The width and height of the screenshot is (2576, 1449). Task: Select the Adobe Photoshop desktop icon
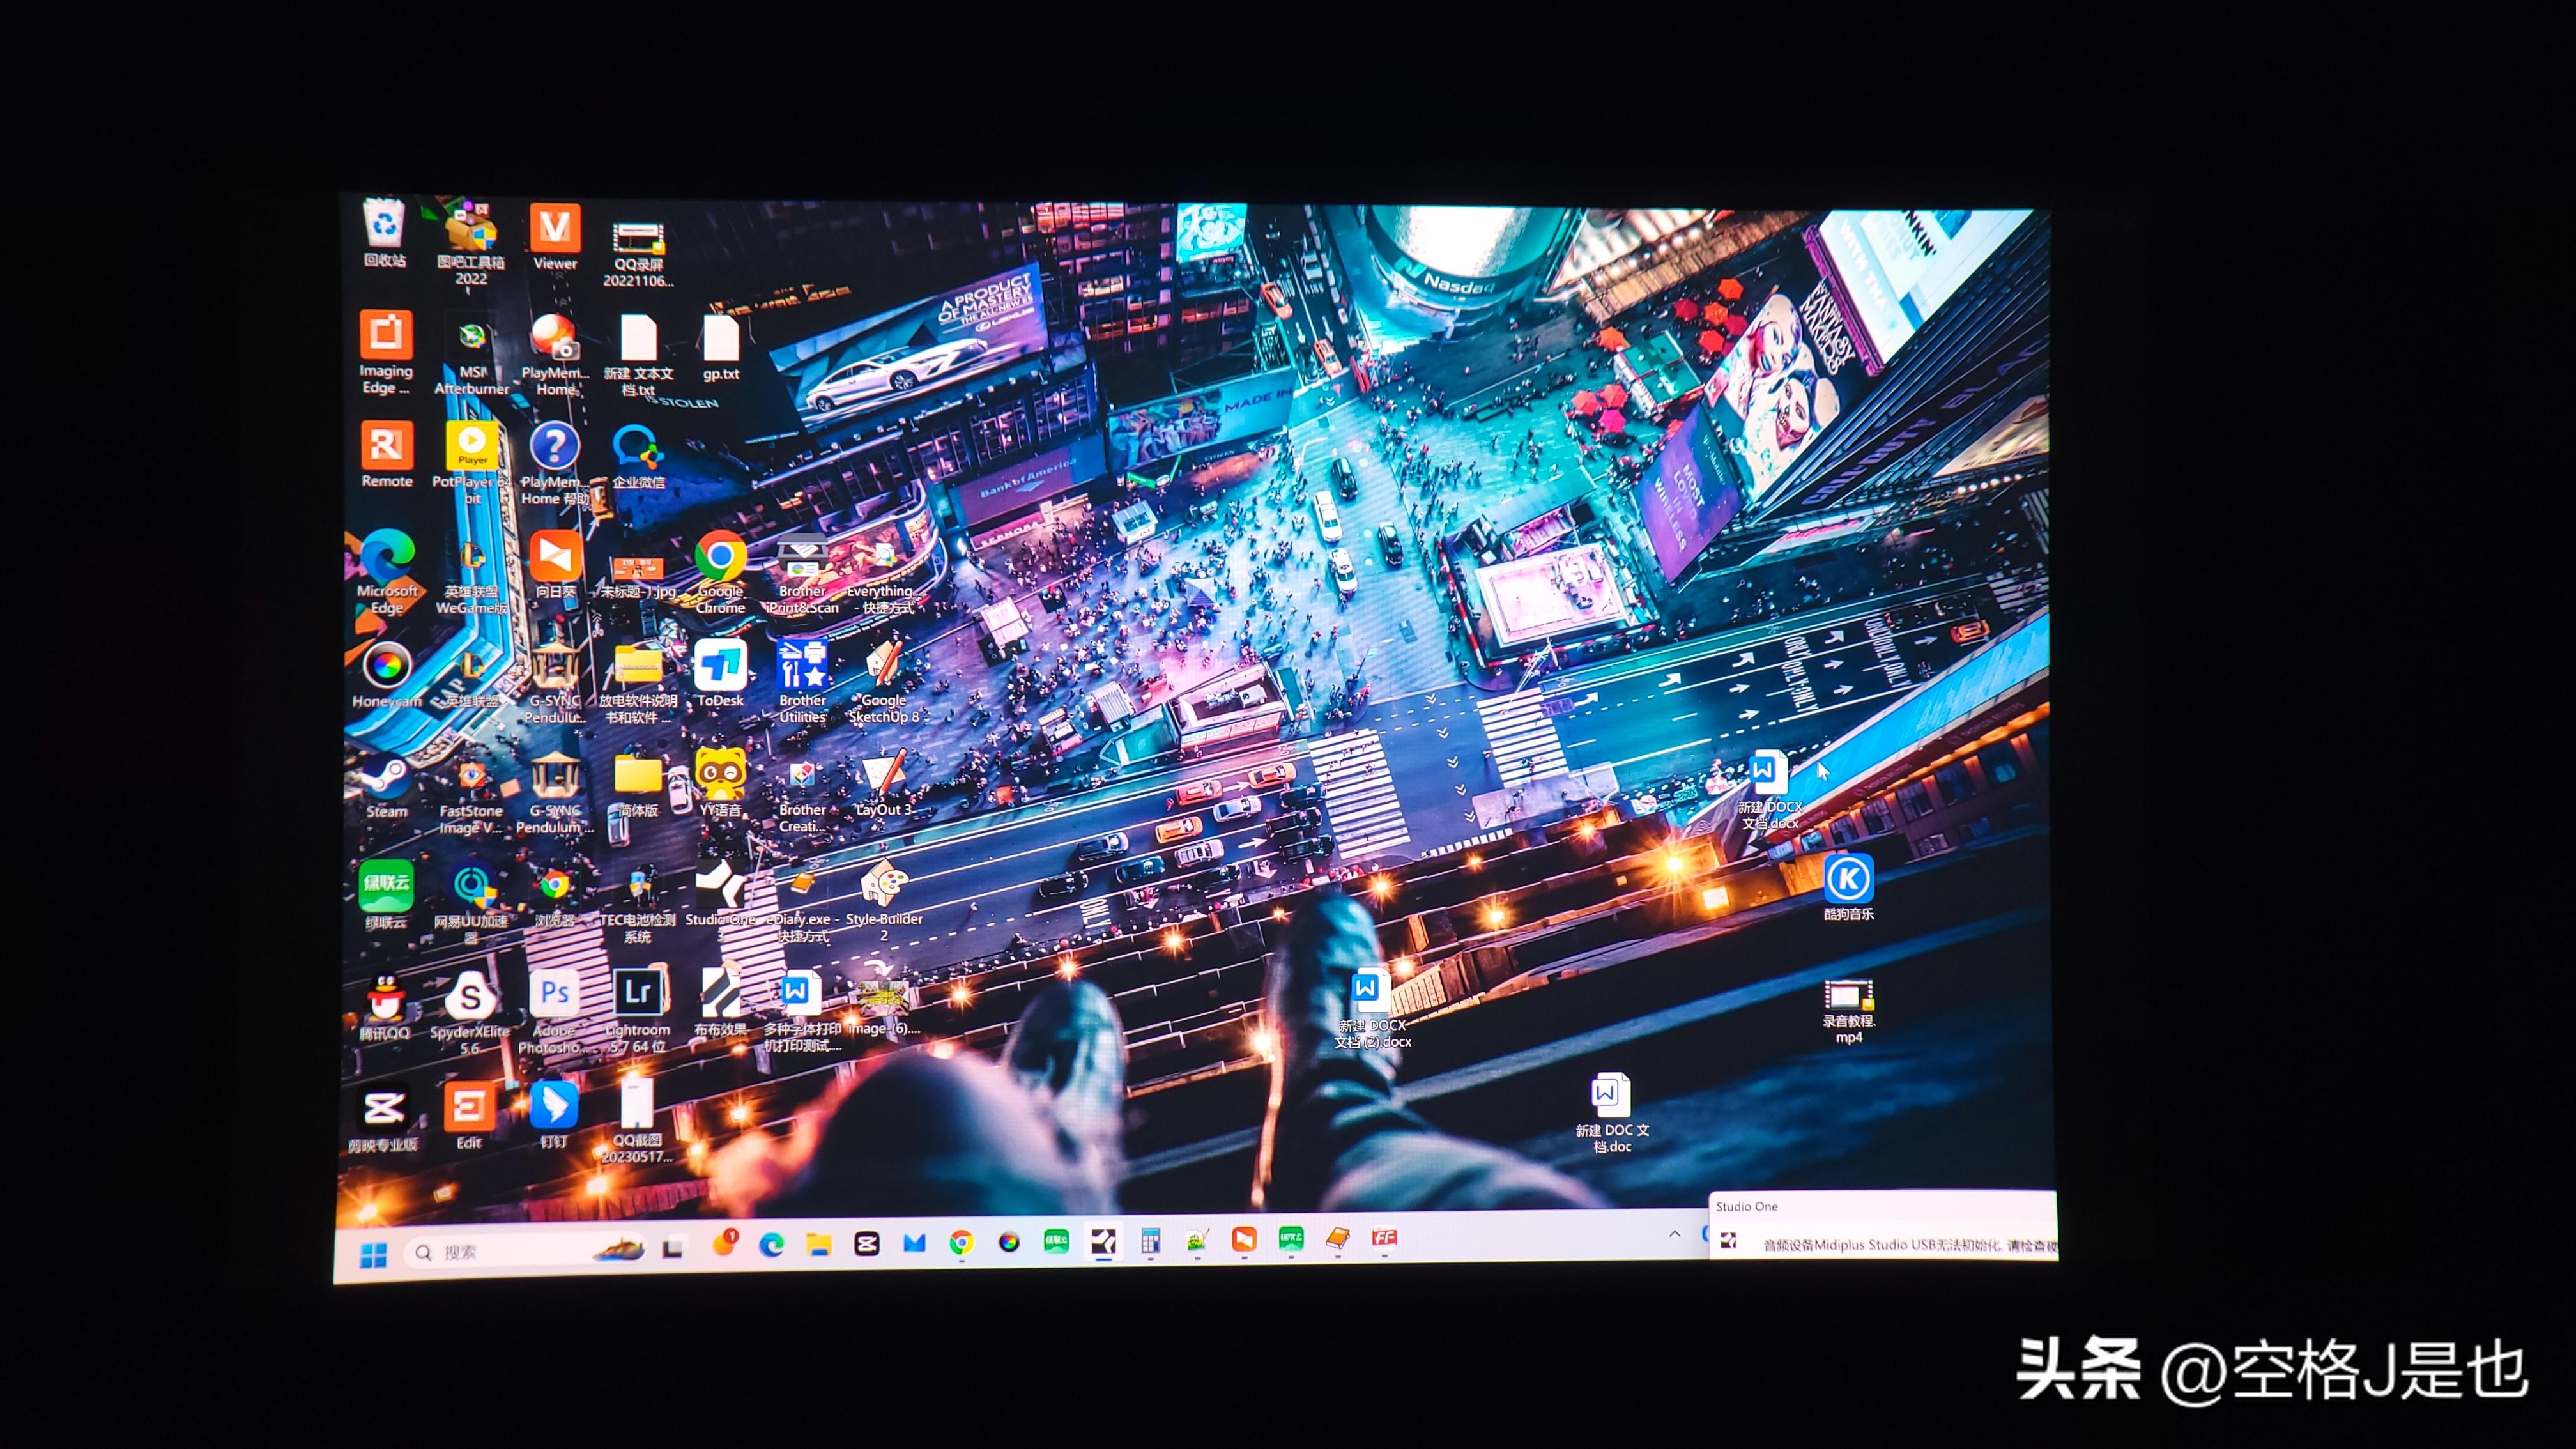point(554,995)
